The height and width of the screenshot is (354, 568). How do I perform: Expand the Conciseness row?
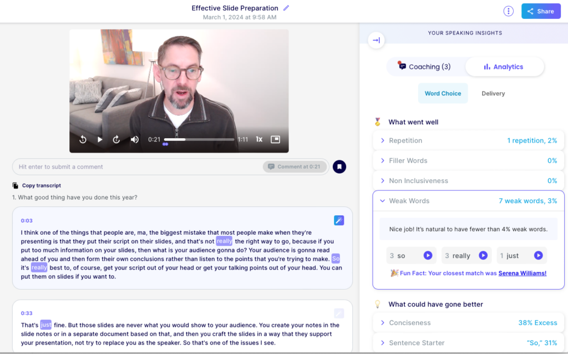point(468,323)
